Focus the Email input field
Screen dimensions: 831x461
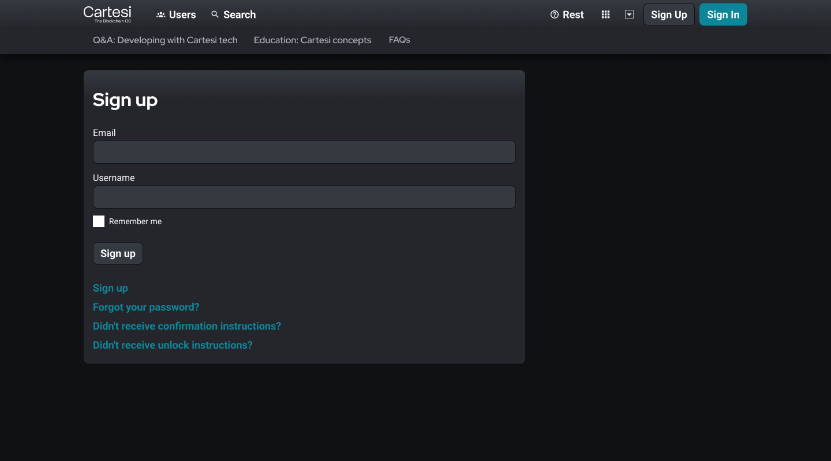click(304, 152)
